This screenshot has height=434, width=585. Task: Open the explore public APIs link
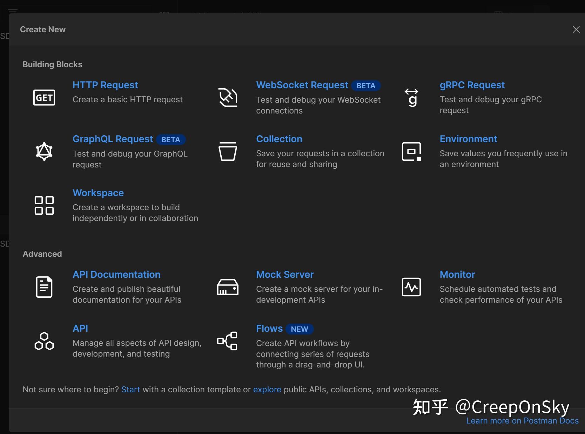pyautogui.click(x=267, y=390)
